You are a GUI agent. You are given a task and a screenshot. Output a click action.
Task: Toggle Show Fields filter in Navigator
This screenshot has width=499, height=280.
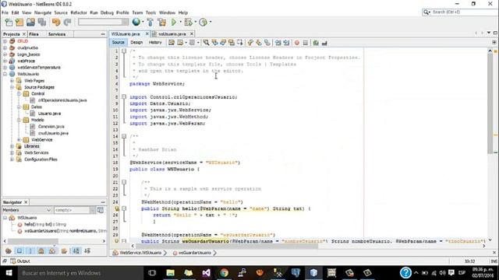[19, 250]
